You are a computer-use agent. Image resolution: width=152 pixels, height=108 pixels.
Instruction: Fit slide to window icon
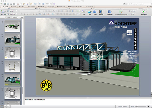[148, 106]
